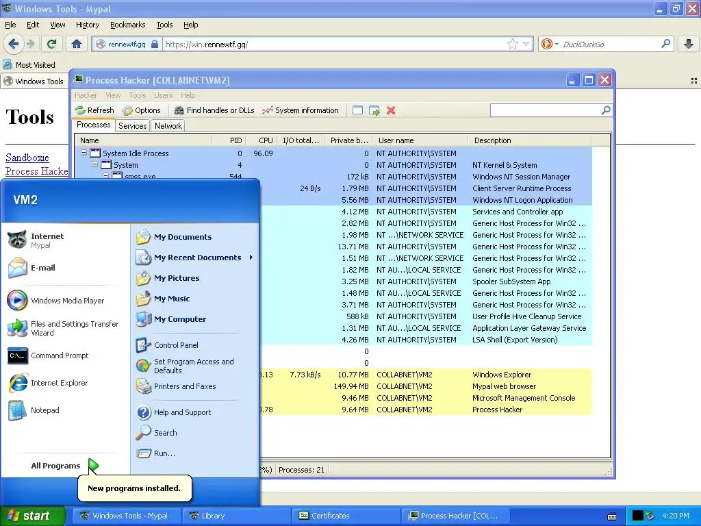
Task: Open the Sandboxie link
Action: click(27, 158)
